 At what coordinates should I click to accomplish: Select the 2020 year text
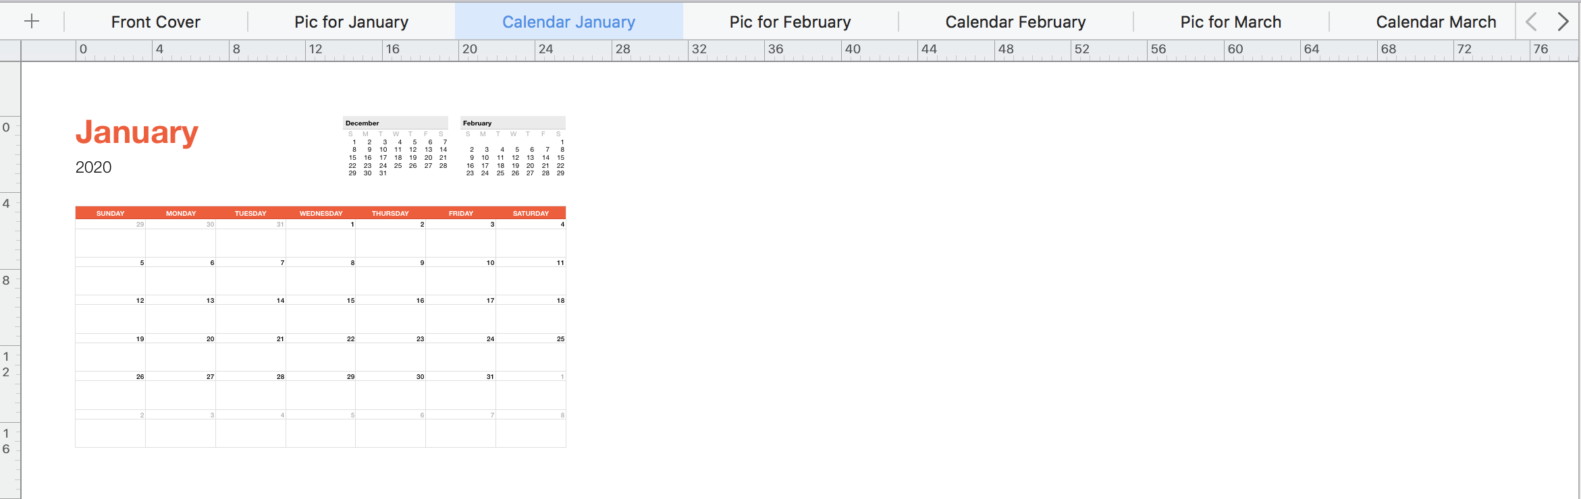click(94, 167)
